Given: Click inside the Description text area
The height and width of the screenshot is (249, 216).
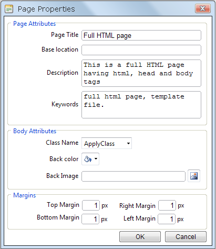Looking at the screenshot, I should [141, 73].
